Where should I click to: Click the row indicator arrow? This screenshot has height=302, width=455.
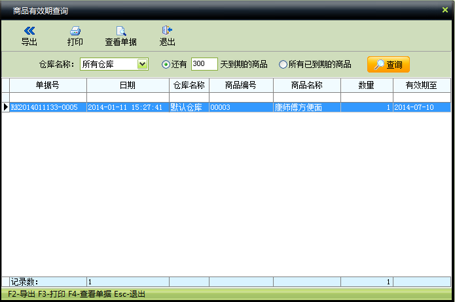[x=5, y=107]
